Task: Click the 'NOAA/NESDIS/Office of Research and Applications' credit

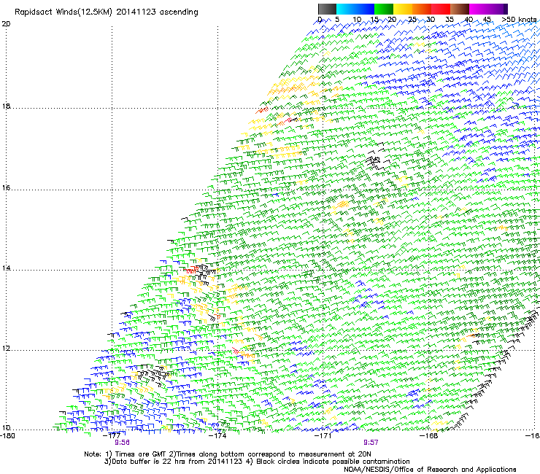Action: [430, 470]
